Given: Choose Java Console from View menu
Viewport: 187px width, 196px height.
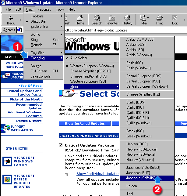Looking at the screenshot, I should click(44, 76).
